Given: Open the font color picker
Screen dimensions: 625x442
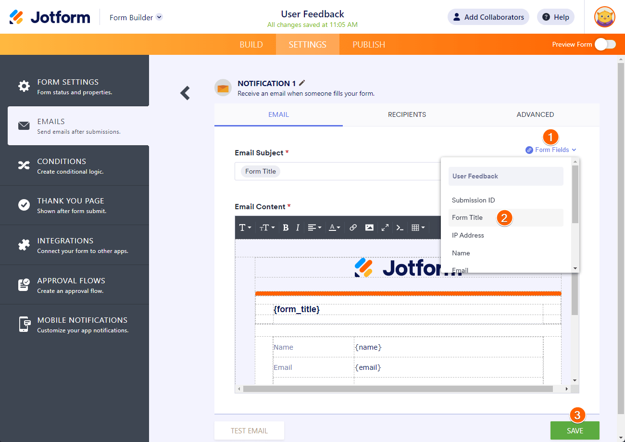Looking at the screenshot, I should pos(335,227).
